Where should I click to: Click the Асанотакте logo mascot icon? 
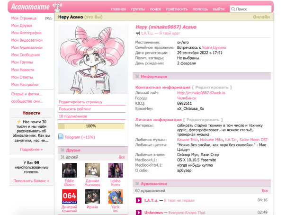click(x=58, y=7)
